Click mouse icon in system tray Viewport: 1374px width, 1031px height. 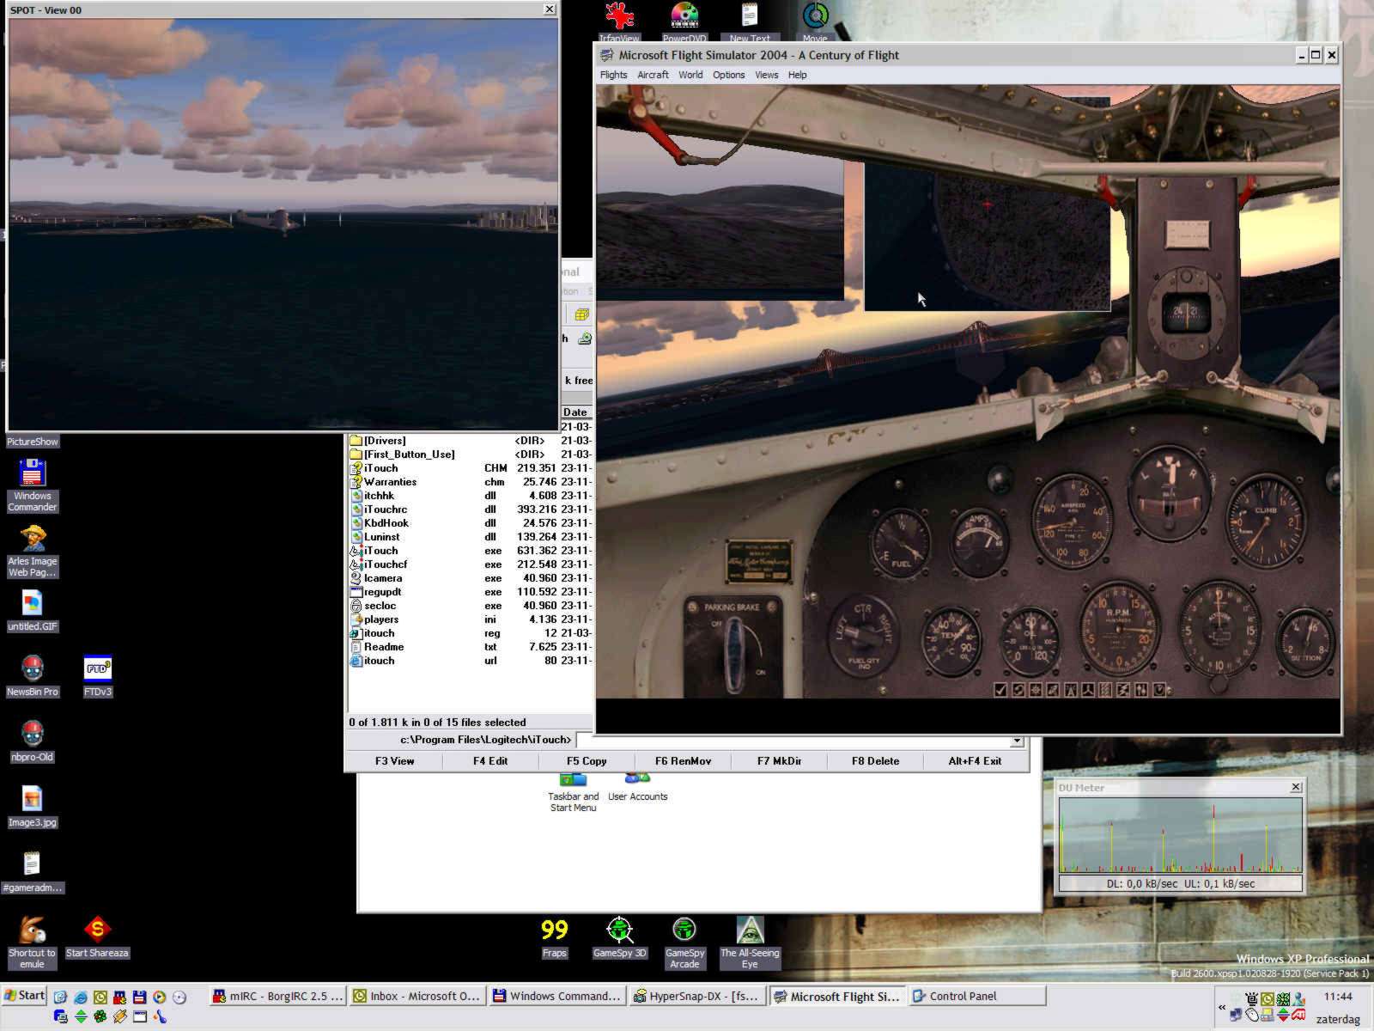(1252, 1015)
